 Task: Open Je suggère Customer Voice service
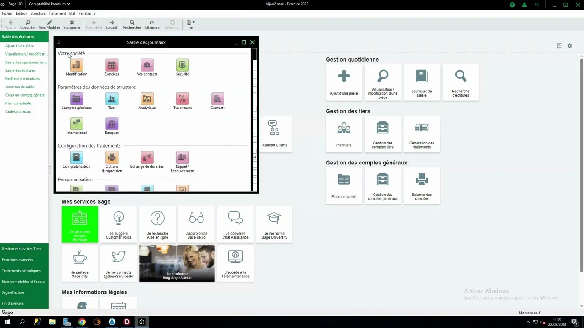[x=119, y=225]
